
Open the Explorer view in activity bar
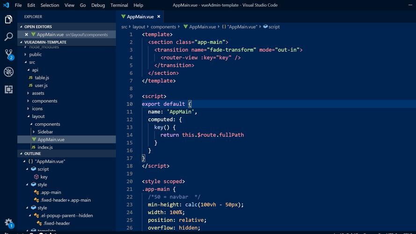(8, 19)
